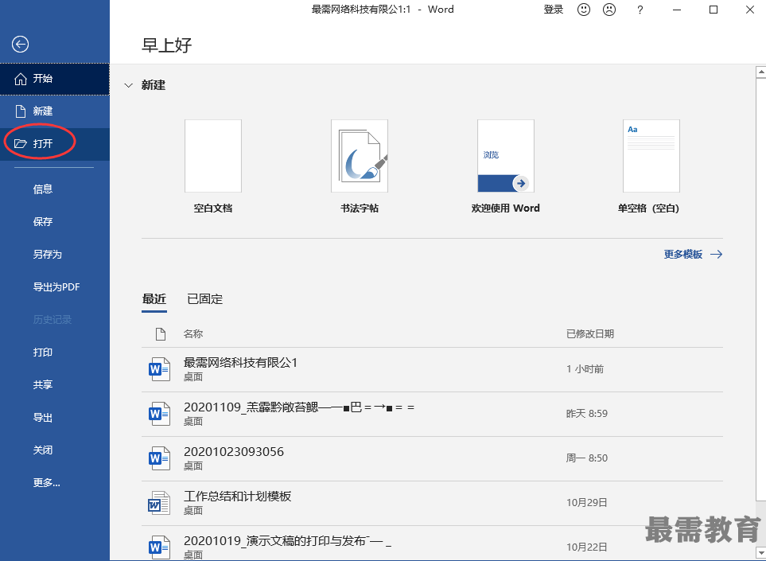
Task: Send a frown feedback face icon
Action: coord(609,10)
